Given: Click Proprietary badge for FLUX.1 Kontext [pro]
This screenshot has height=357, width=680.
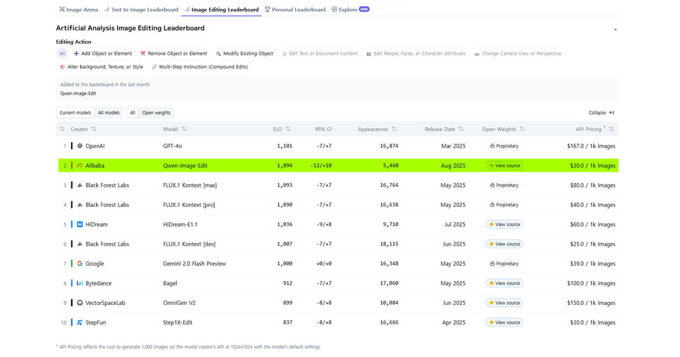Looking at the screenshot, I should 504,205.
